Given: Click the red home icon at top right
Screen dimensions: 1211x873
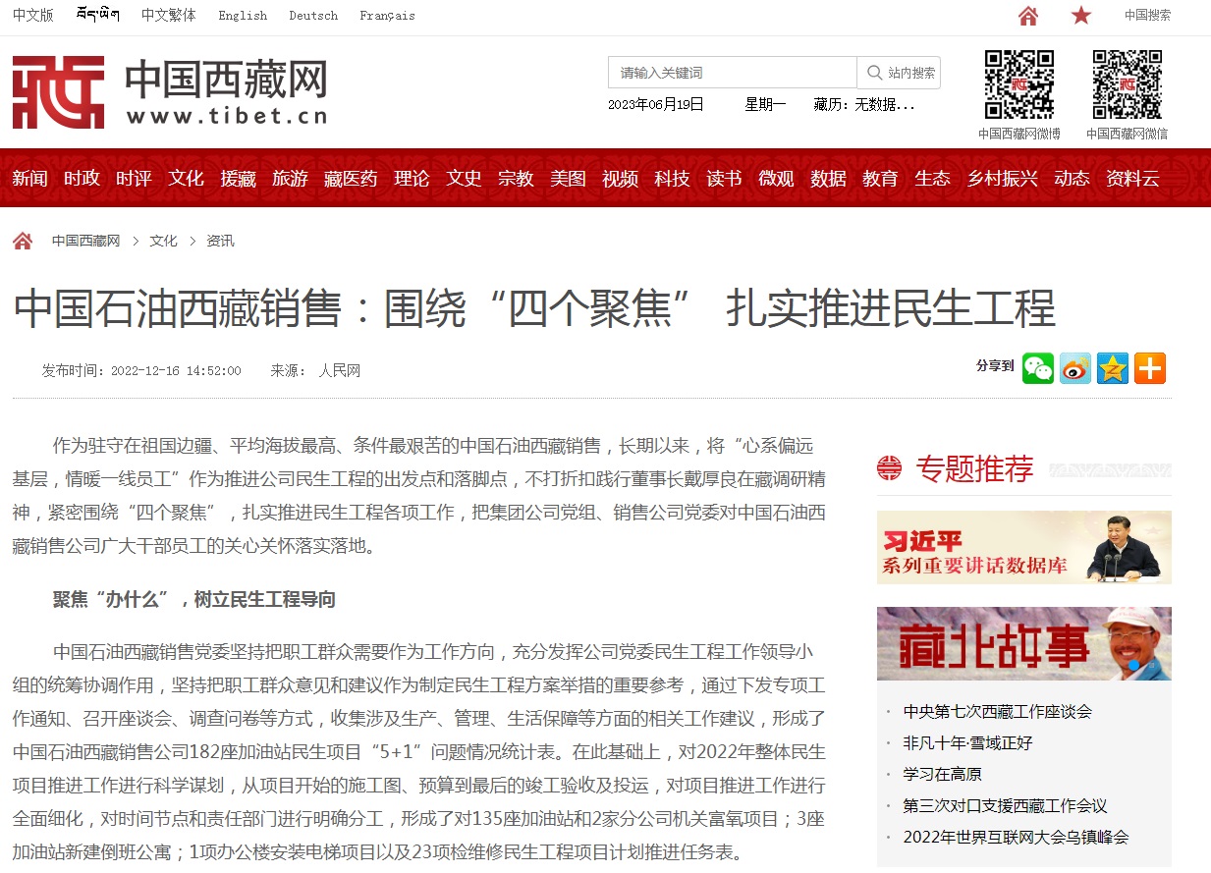Looking at the screenshot, I should [1028, 16].
